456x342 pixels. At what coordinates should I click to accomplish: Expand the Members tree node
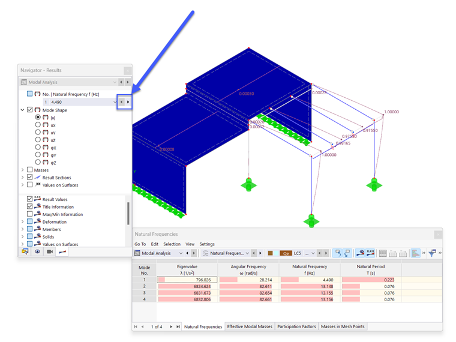22,229
